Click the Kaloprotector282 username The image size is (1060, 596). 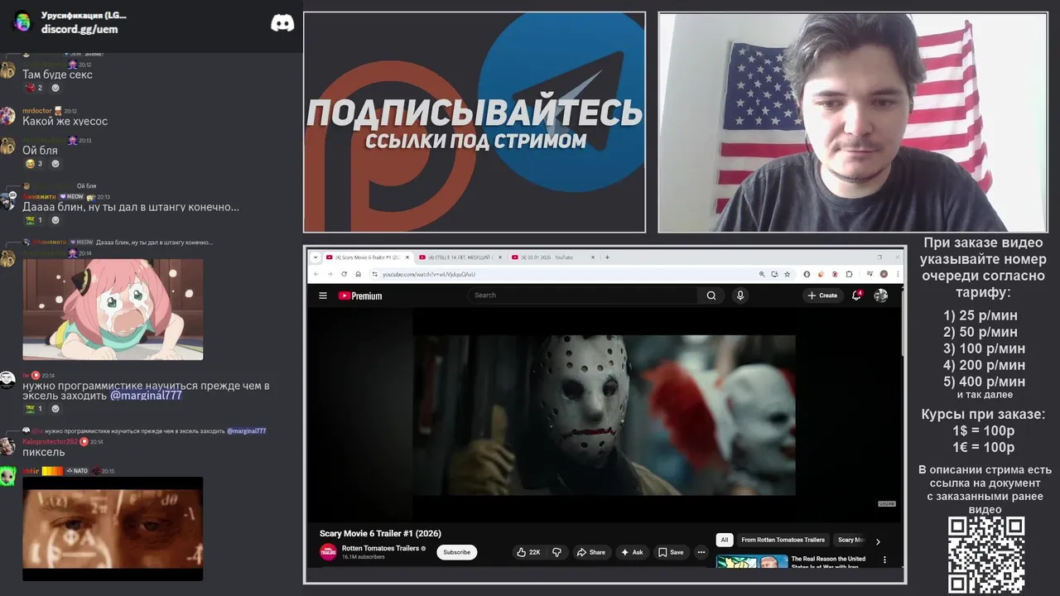coord(50,442)
